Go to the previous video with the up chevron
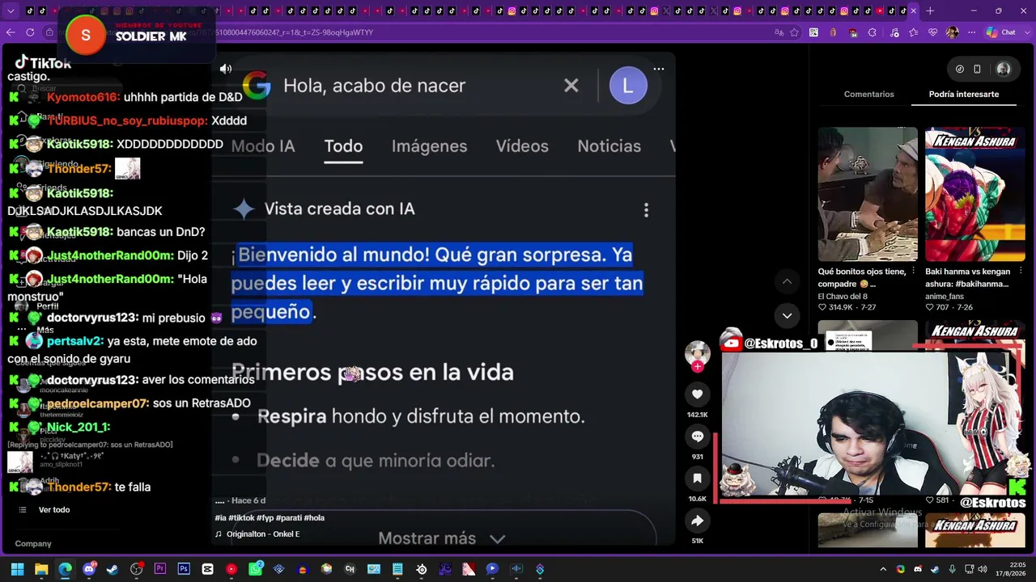Viewport: 1036px width, 582px height. point(787,281)
